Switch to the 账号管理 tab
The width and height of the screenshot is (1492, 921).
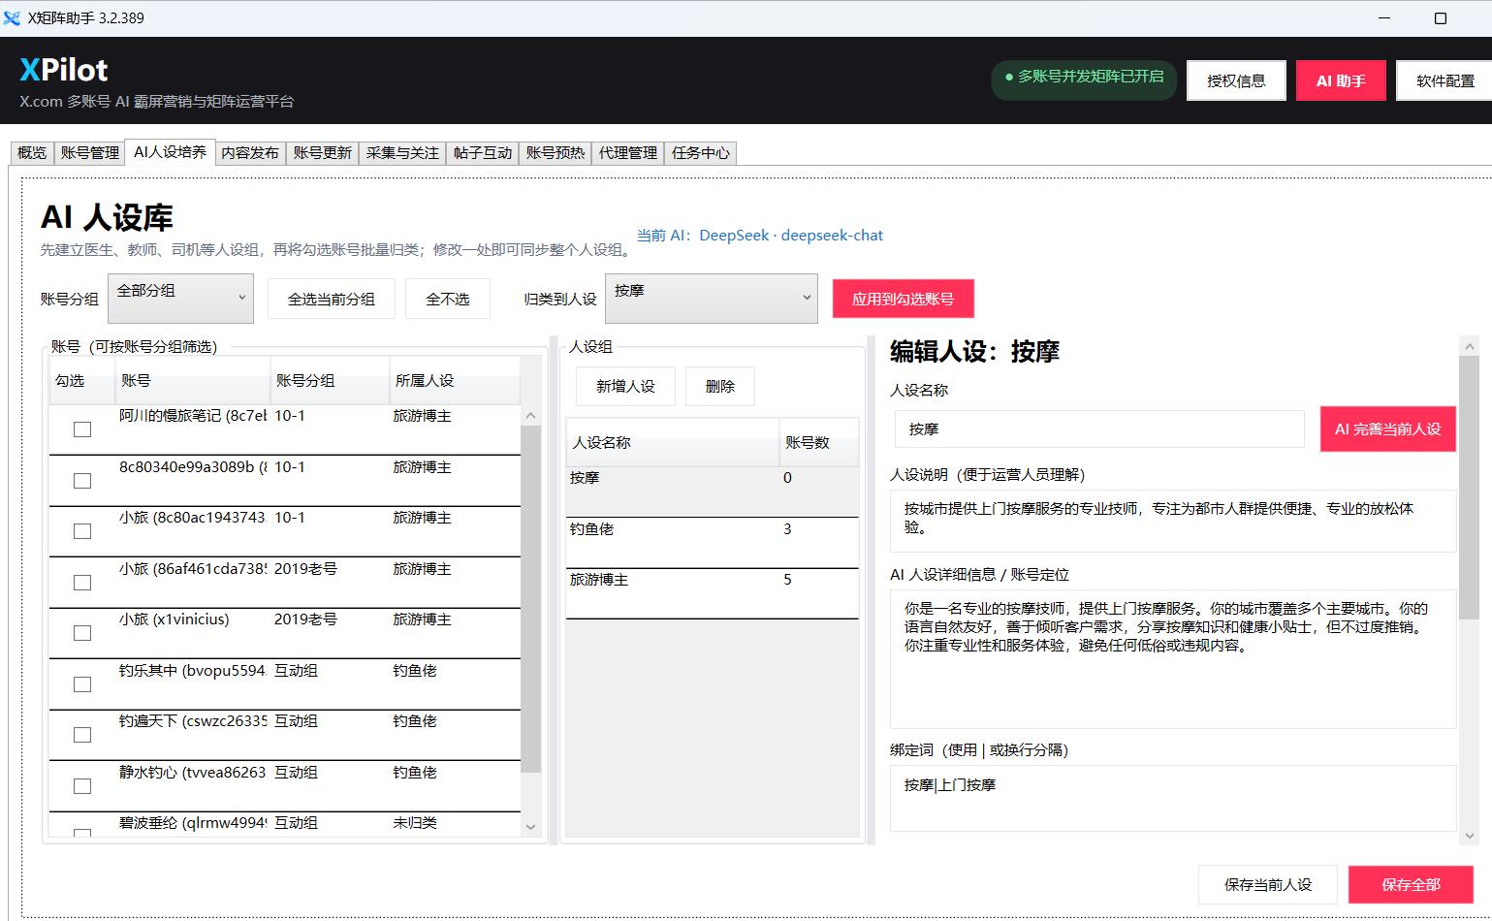(89, 153)
